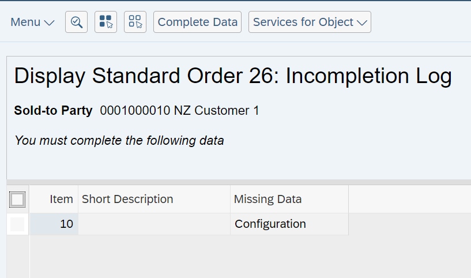Click the Incompletion Log page title
This screenshot has width=471, height=278.
point(232,76)
